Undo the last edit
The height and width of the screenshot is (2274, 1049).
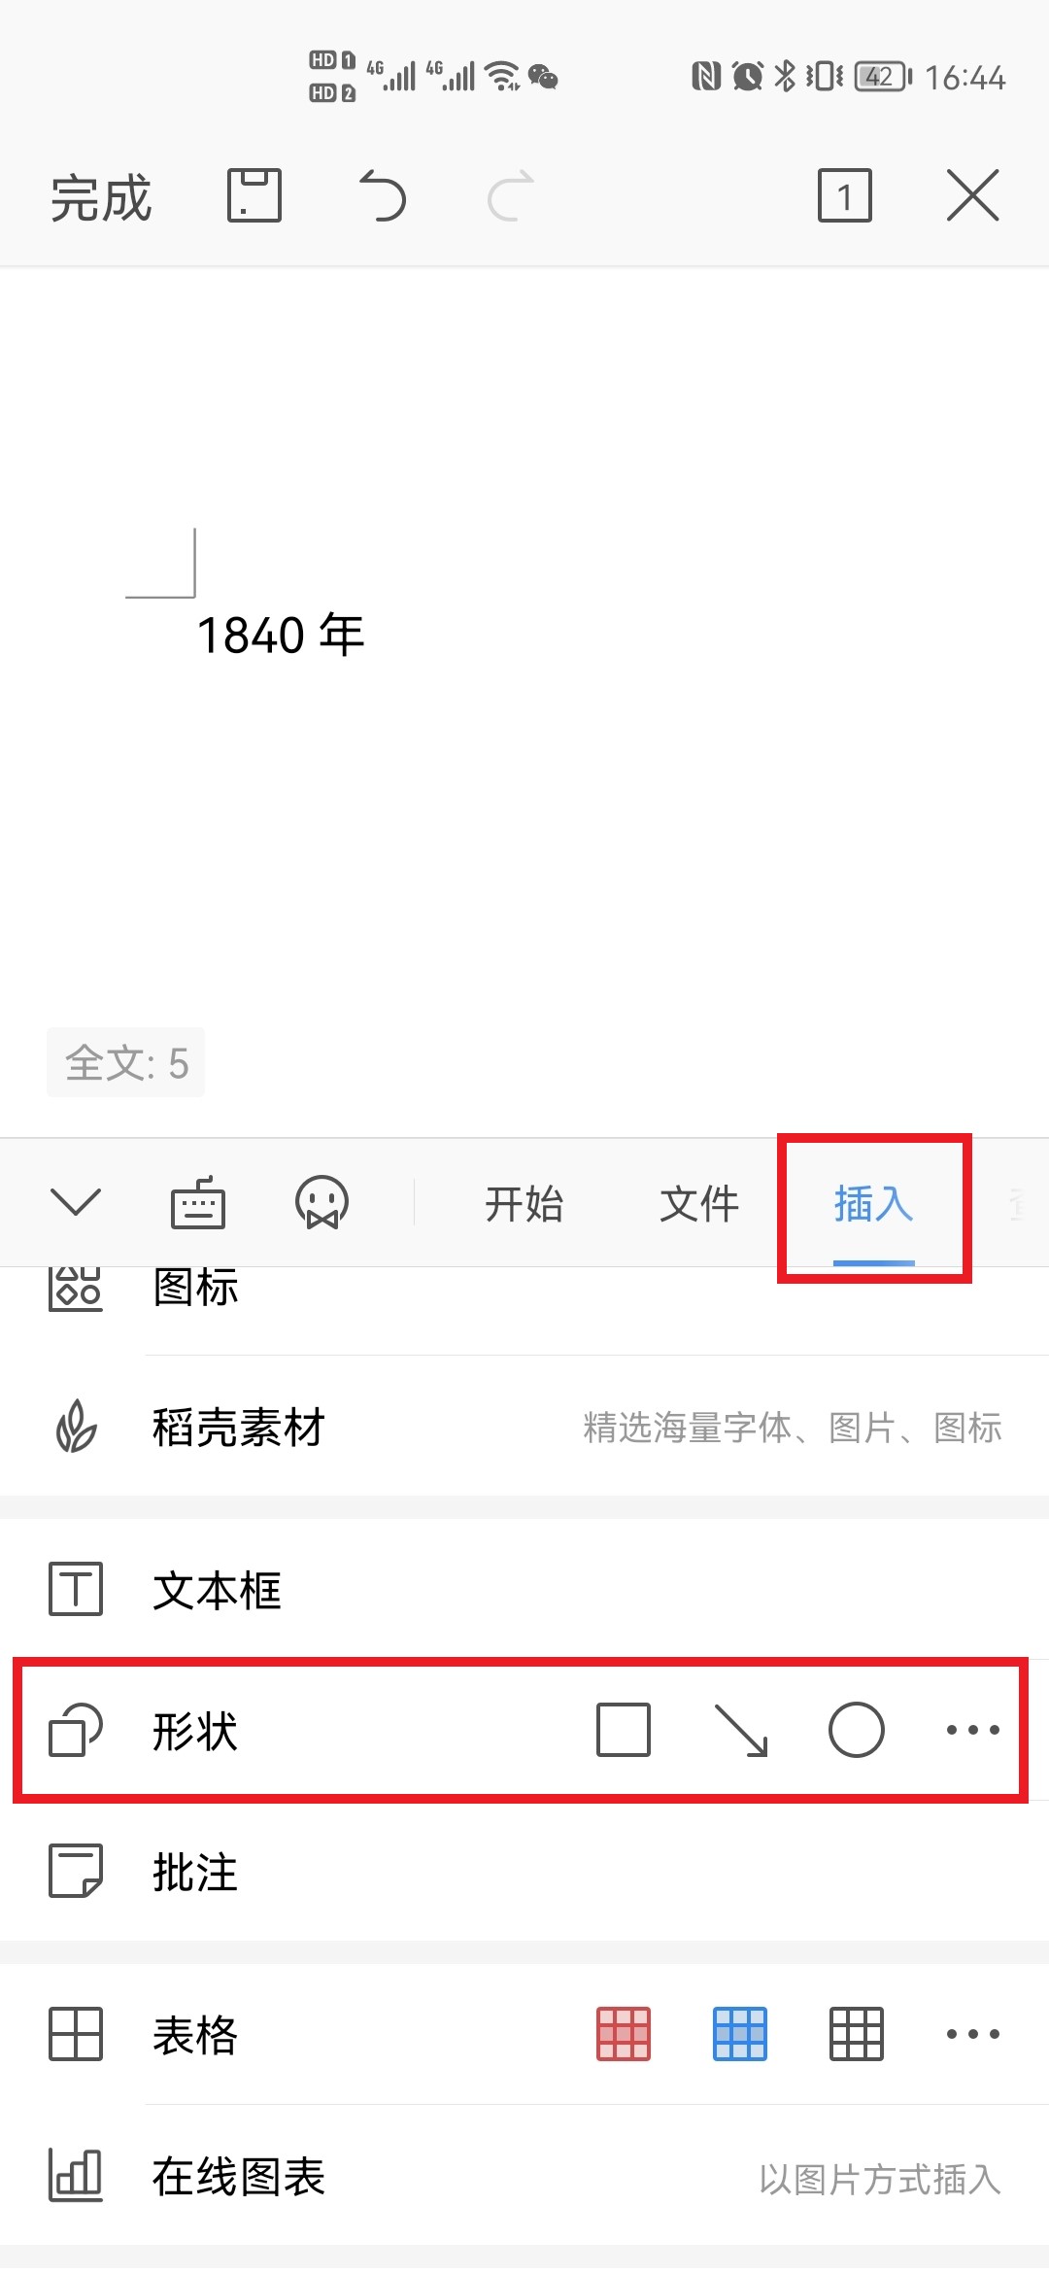pos(382,195)
